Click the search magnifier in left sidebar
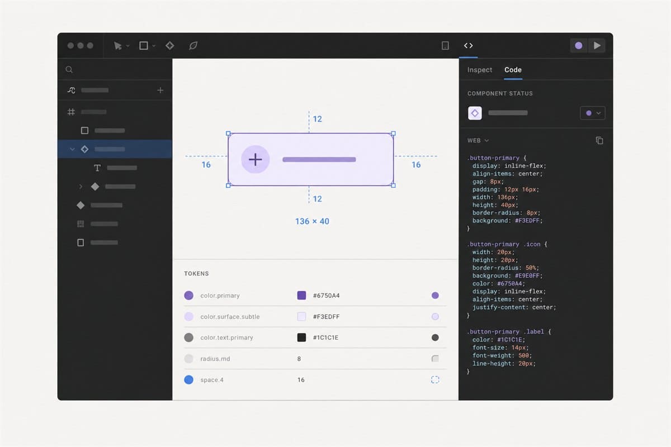671x447 pixels. [x=69, y=70]
